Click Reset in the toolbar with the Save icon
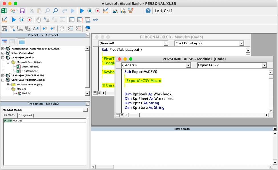This screenshot has width=278, height=170. 98,11
